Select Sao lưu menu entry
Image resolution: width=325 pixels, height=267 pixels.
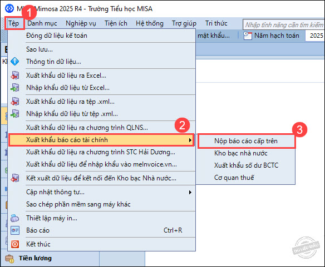[40, 49]
